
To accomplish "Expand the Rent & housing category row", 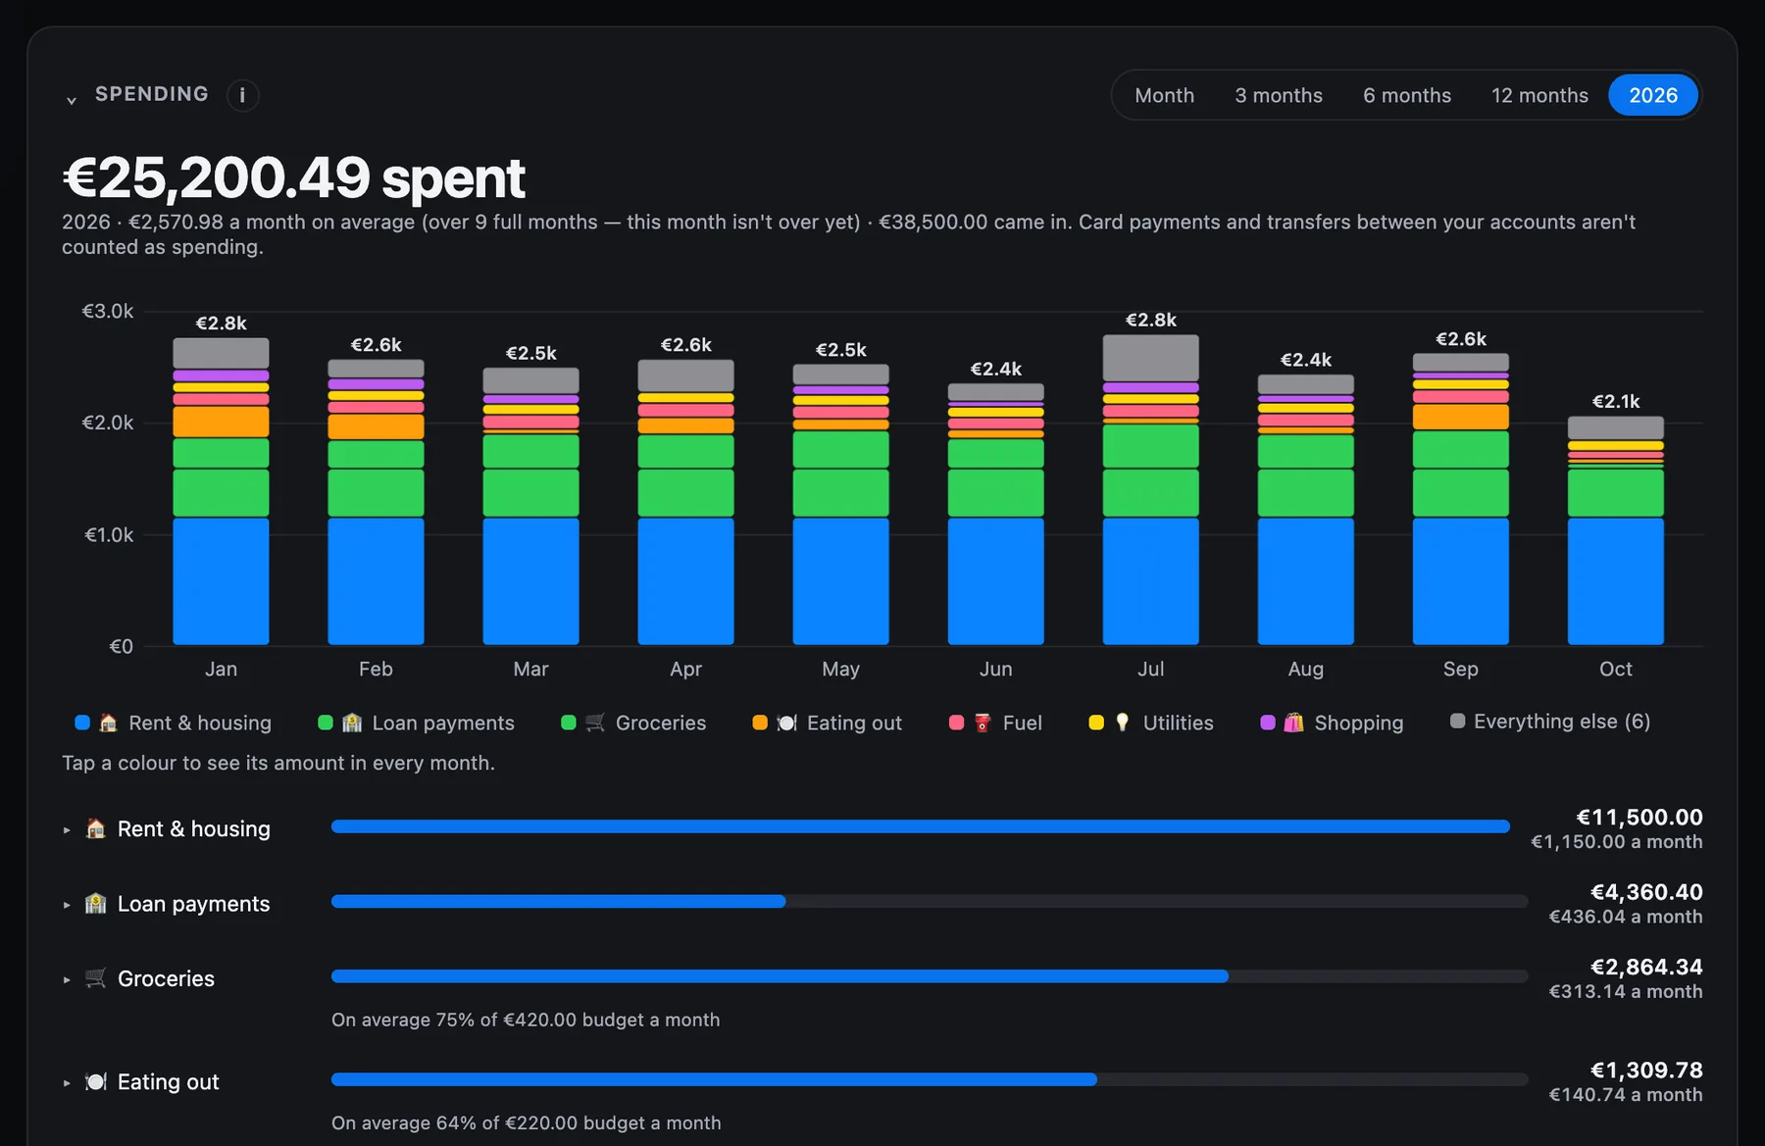I will tap(67, 830).
